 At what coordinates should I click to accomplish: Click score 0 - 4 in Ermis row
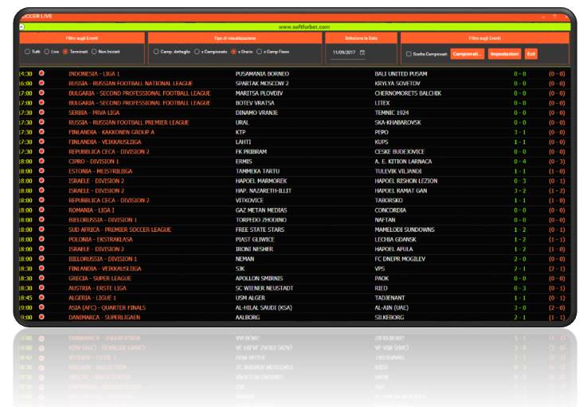pyautogui.click(x=520, y=162)
